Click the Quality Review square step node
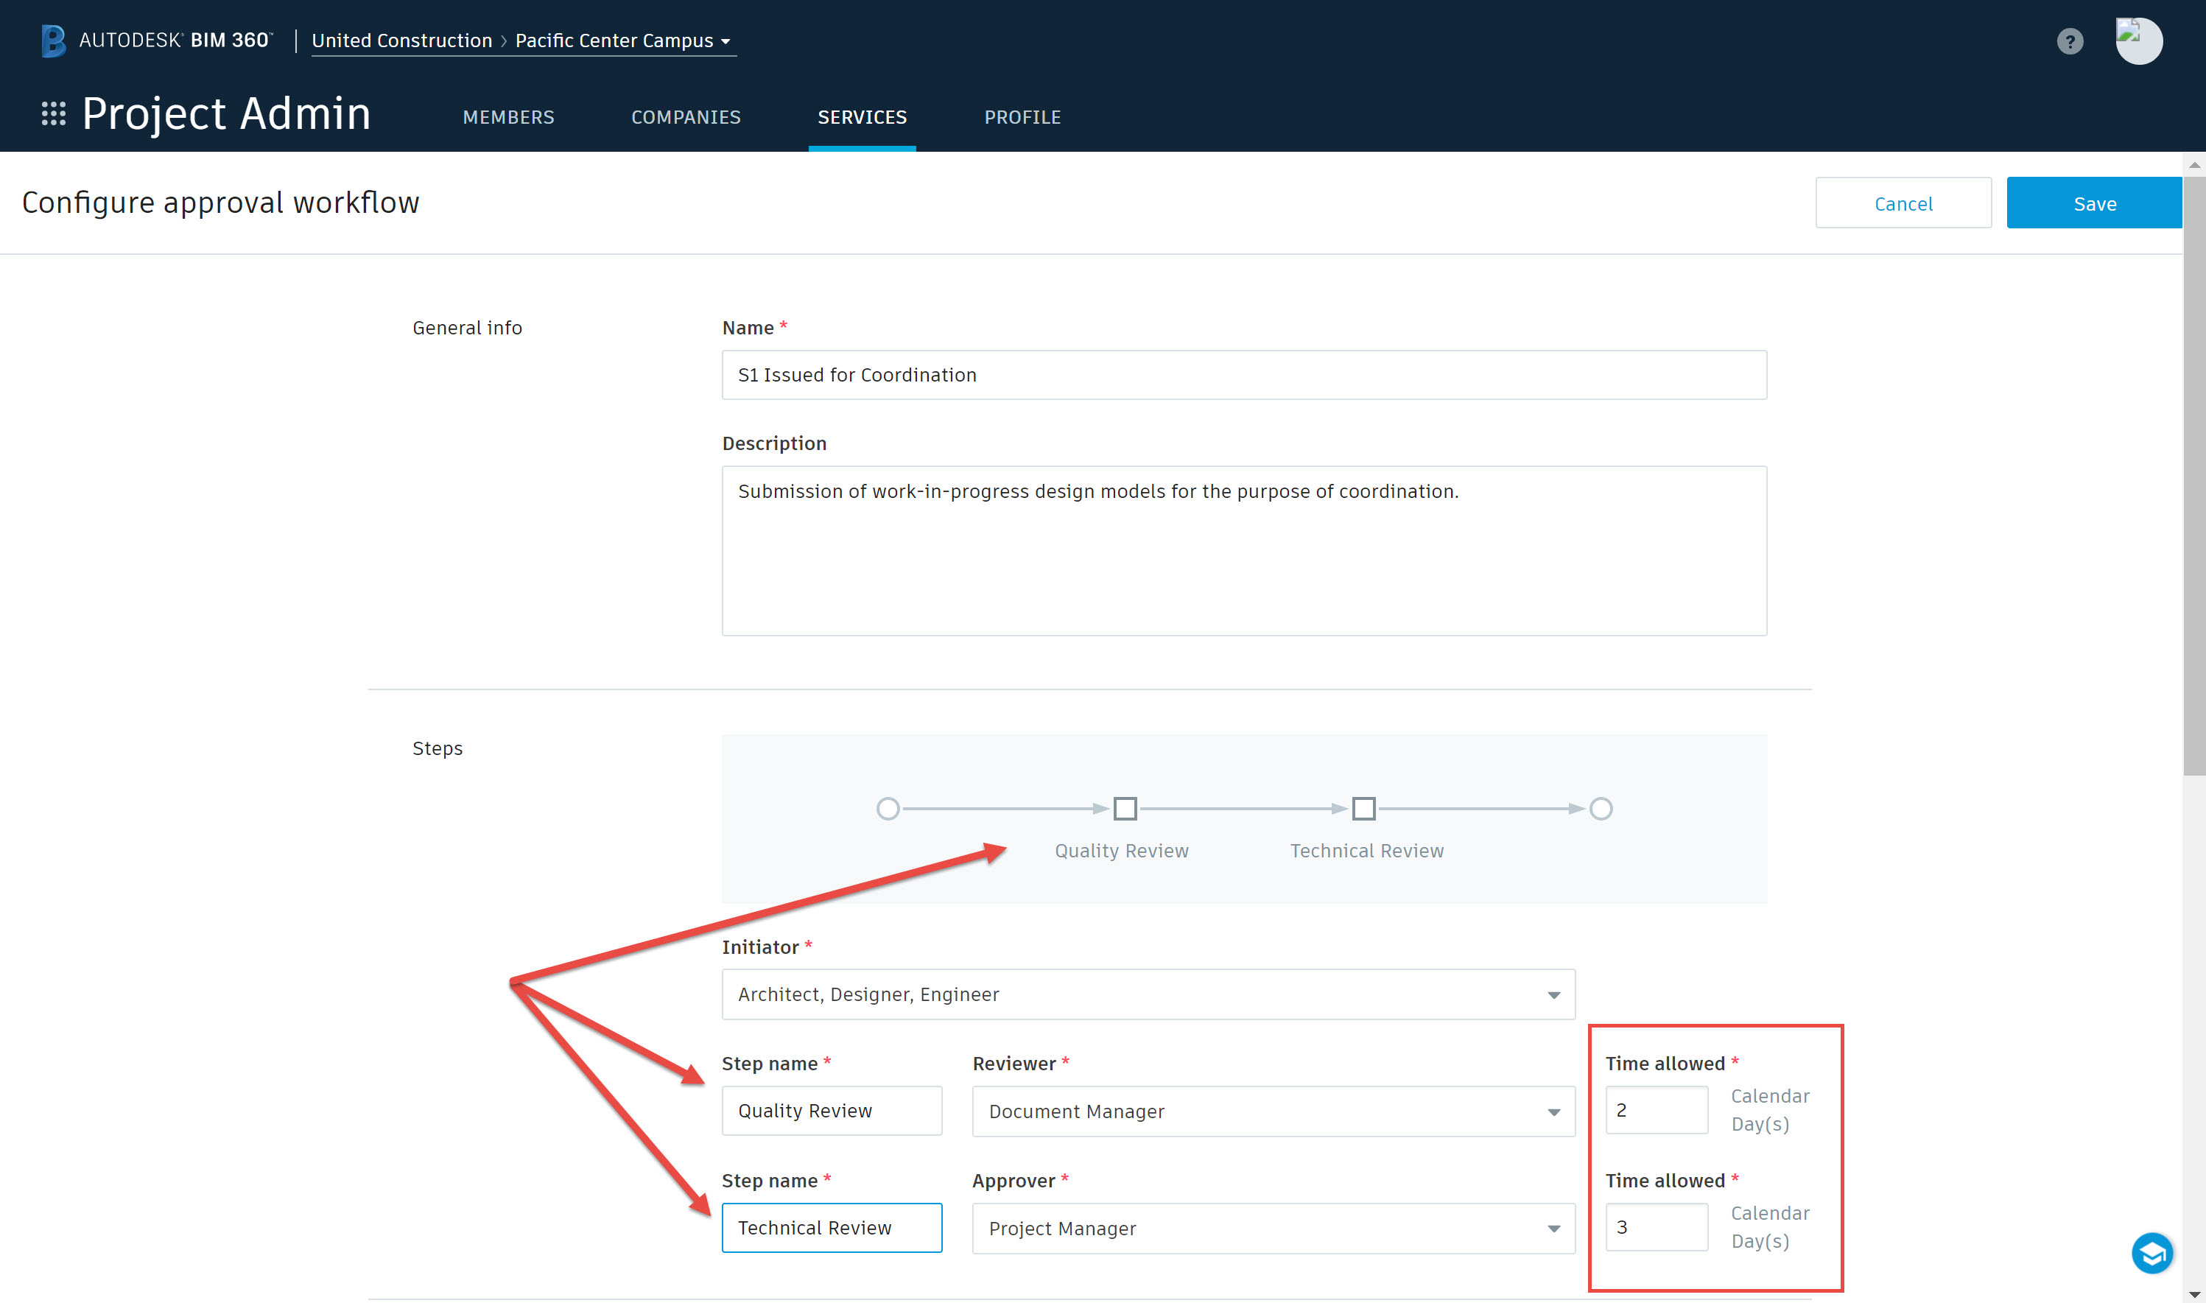 coord(1125,809)
